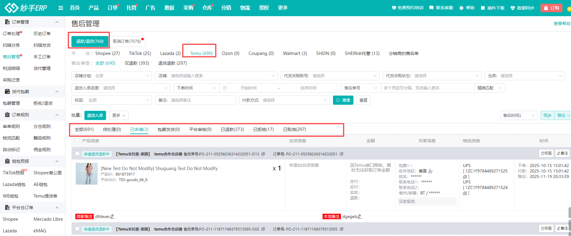Expand the 更多 batch actions dropdown
The image size is (571, 236).
[119, 115]
